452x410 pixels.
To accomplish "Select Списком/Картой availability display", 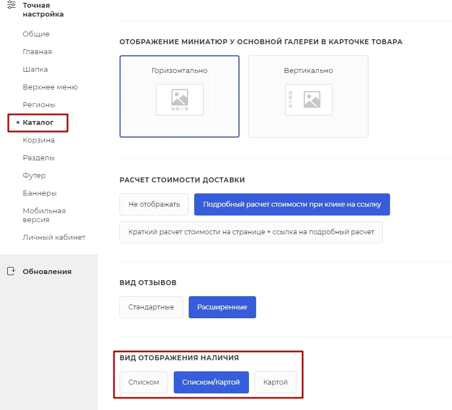I will click(x=211, y=382).
